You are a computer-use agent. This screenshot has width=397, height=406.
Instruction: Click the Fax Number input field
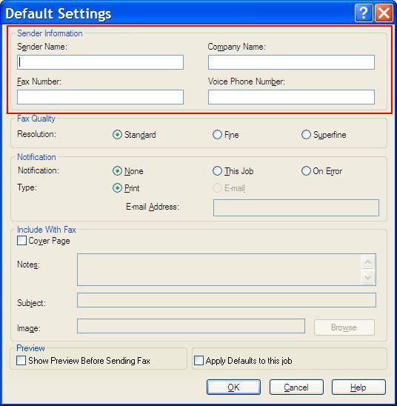[x=101, y=97]
